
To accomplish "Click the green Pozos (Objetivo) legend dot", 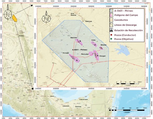I will coord(111,39).
